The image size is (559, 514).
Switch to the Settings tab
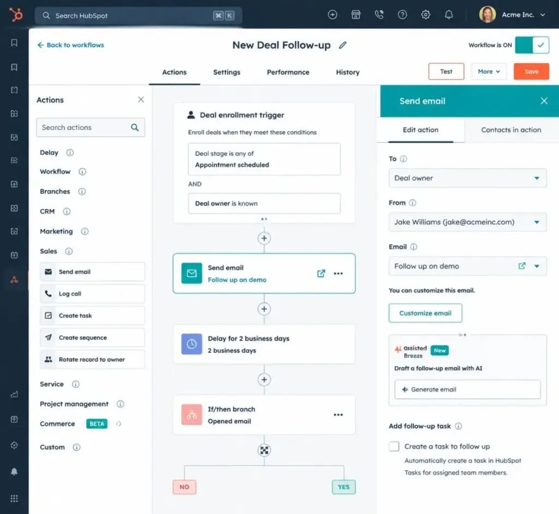click(x=227, y=72)
